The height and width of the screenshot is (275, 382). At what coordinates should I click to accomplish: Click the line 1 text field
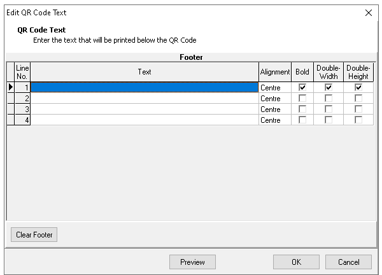click(145, 87)
